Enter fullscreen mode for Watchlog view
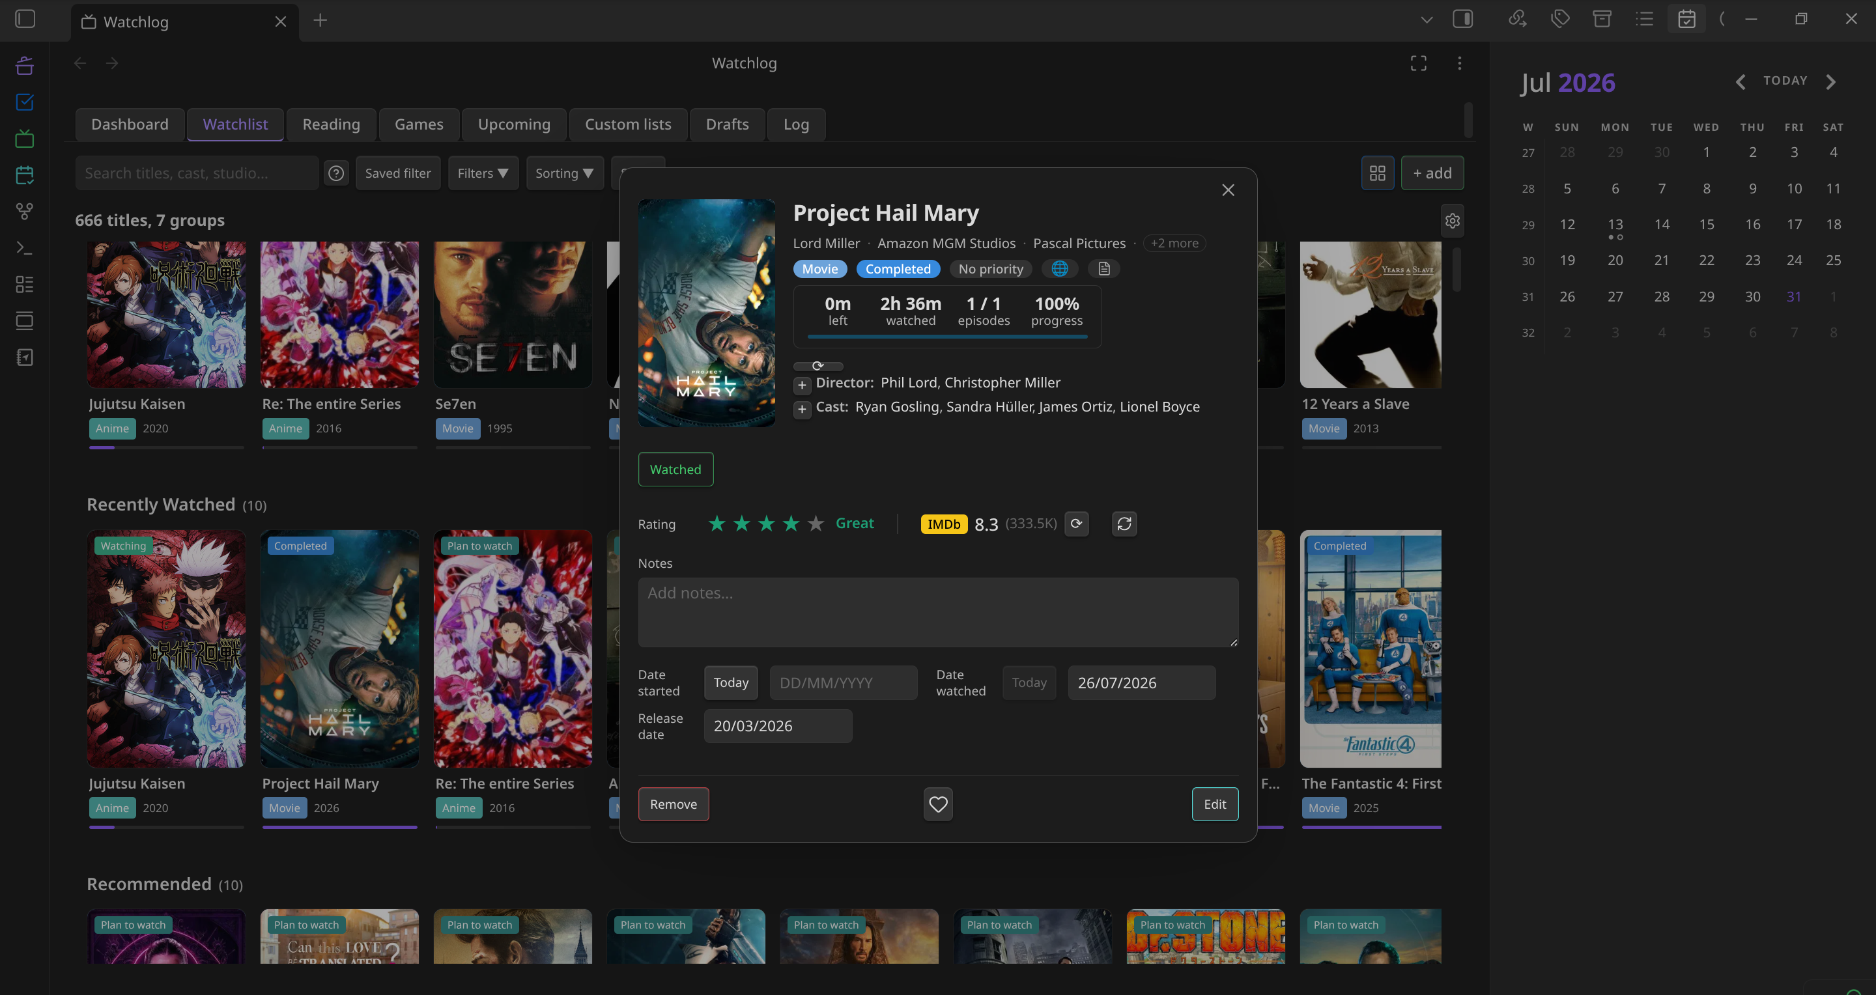 pyautogui.click(x=1419, y=63)
